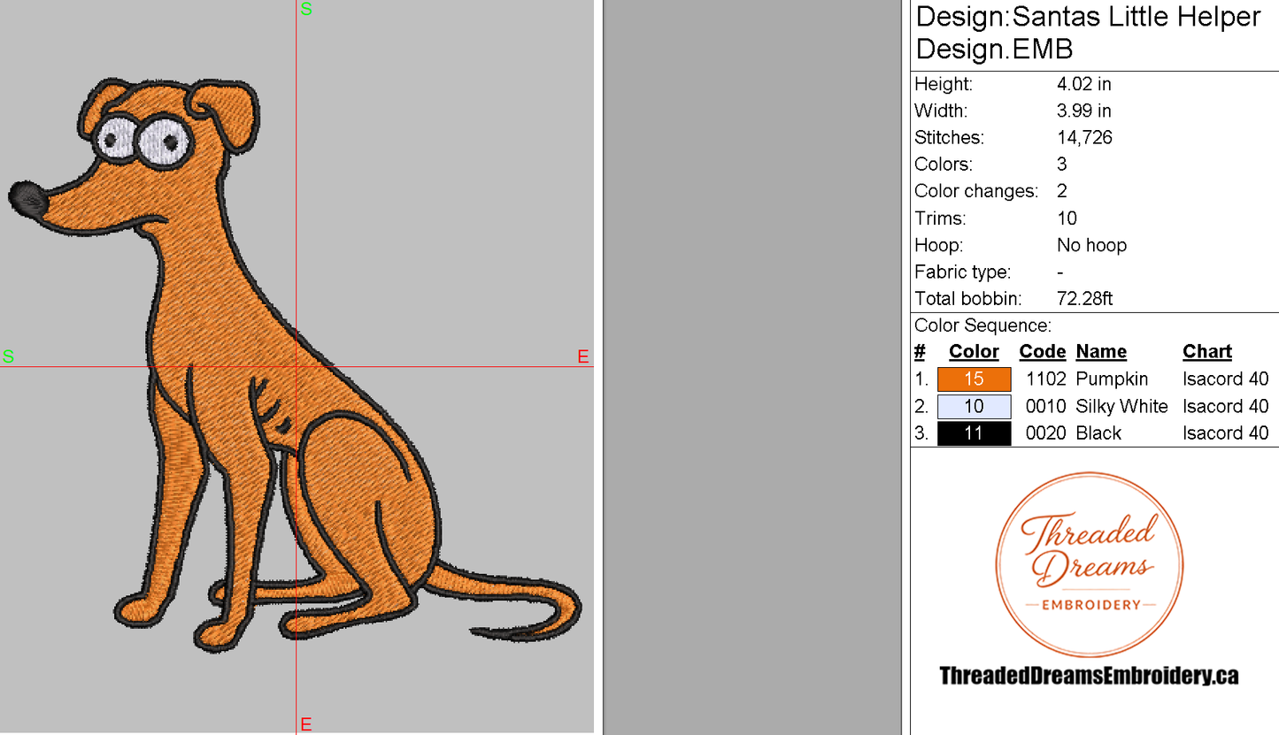Click the 'Design.EMB' file name text
Viewport: 1279px width, 735px height.
click(994, 50)
